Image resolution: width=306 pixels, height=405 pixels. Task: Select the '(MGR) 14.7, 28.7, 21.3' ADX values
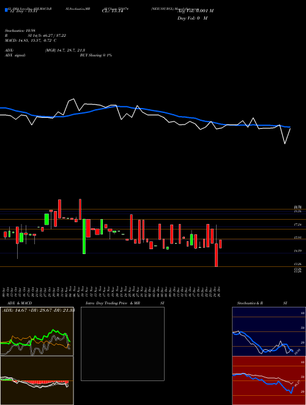(65, 50)
